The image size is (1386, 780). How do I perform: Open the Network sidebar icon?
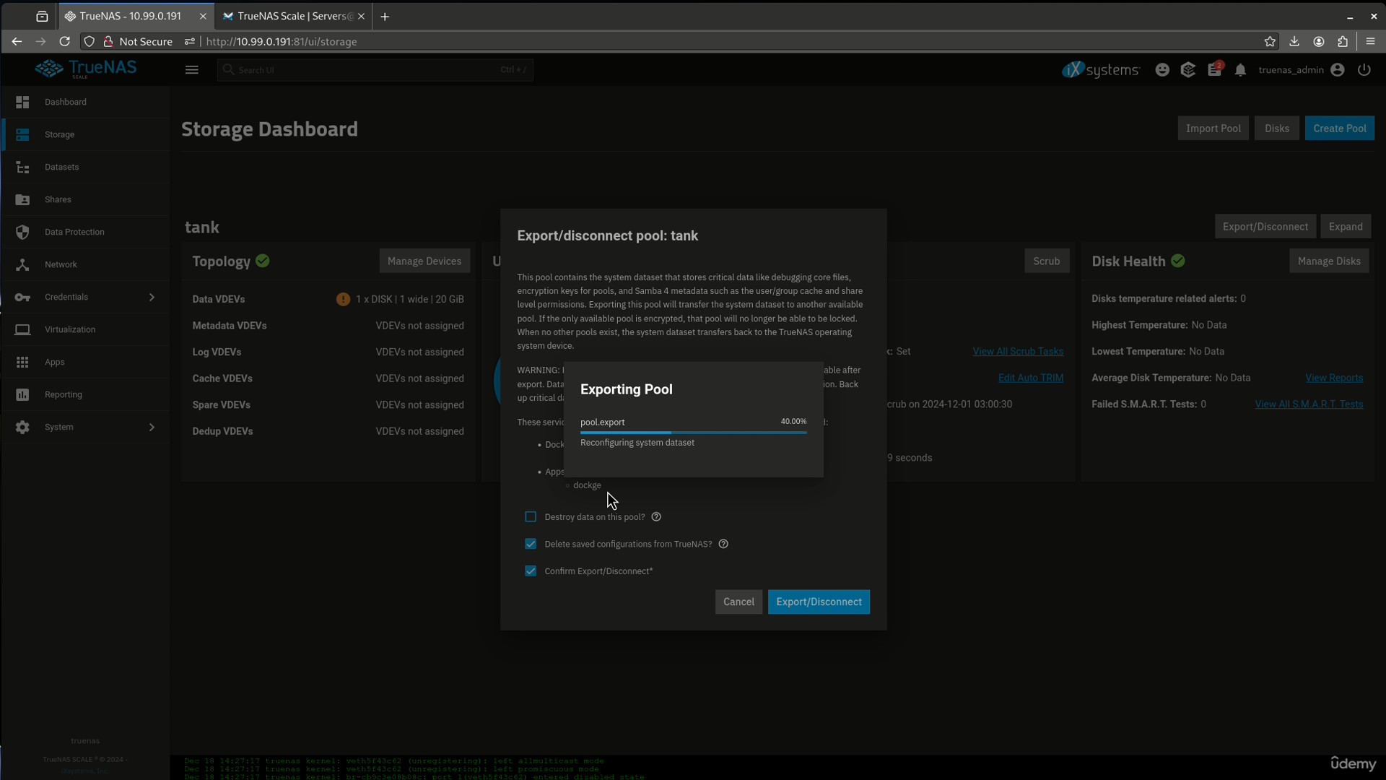point(22,264)
